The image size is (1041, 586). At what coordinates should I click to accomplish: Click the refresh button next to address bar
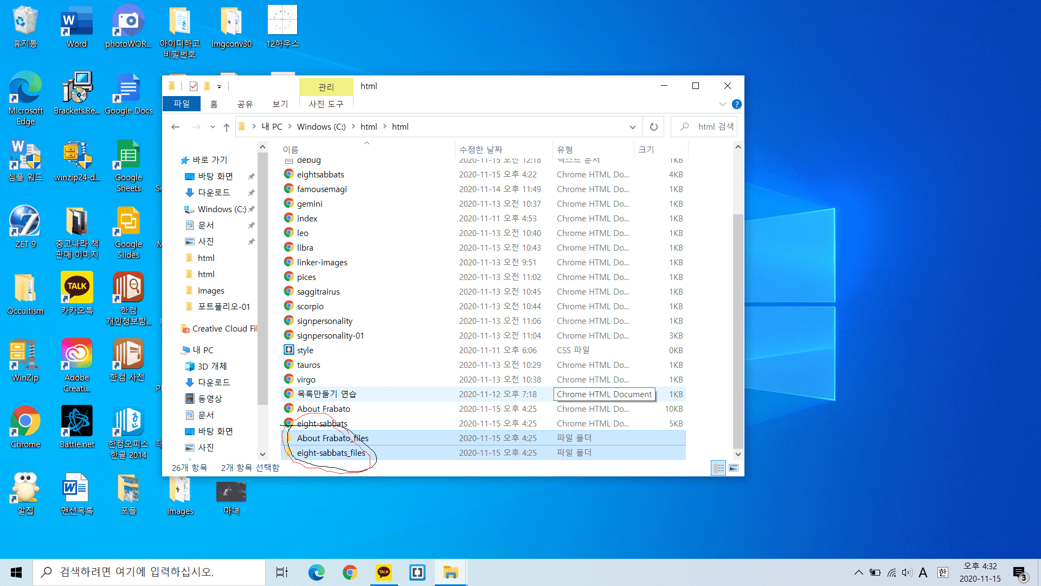(x=653, y=127)
